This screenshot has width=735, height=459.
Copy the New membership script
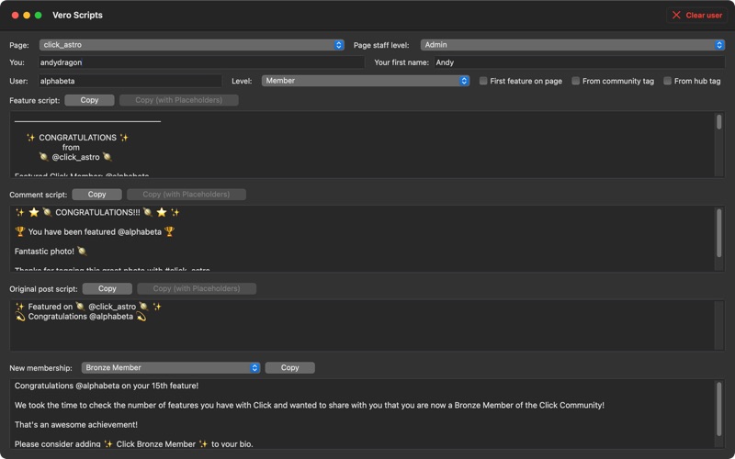pyautogui.click(x=289, y=368)
